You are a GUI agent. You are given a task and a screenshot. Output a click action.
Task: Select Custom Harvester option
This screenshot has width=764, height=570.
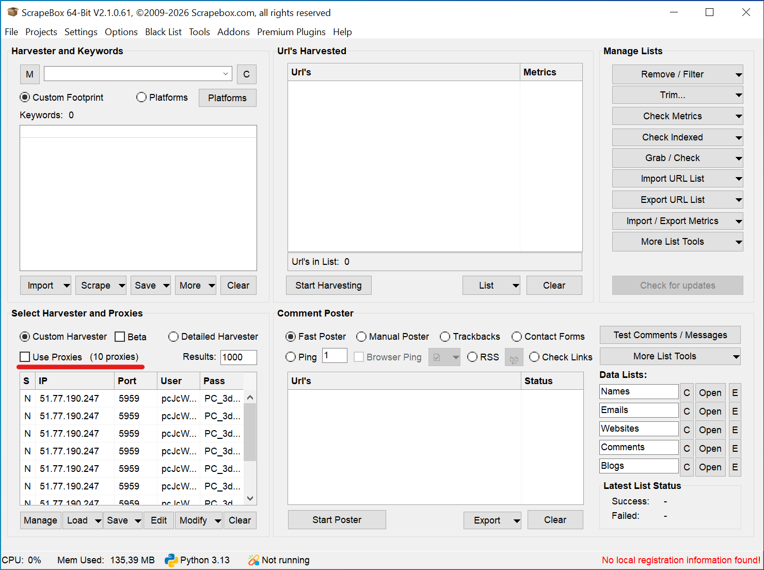[25, 337]
